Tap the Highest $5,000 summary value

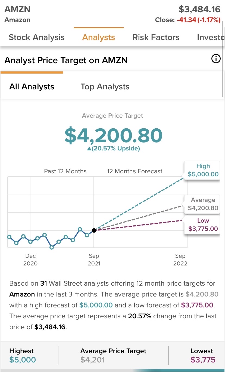(23, 360)
